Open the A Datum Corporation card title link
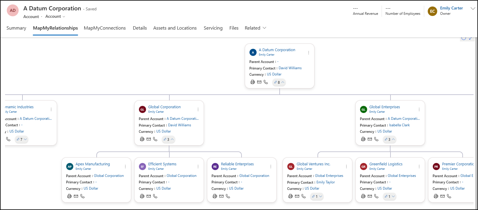This screenshot has height=210, width=478. (x=277, y=50)
